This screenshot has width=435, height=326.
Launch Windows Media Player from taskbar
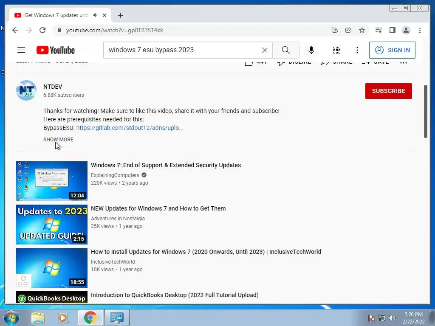64,318
